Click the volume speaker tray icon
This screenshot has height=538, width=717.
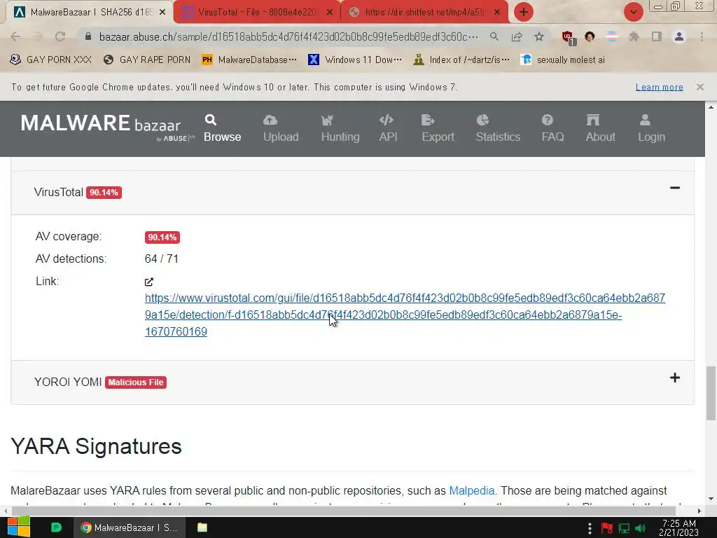click(641, 528)
